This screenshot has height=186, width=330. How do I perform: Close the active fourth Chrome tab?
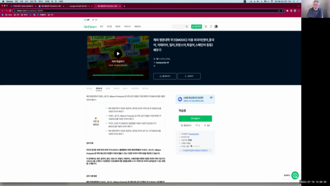pos(120,6)
